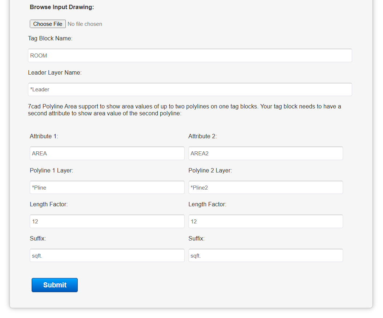Screen dimensions: 383x318
Task: Click the "Polyline 1 Layer:" label
Action: pos(52,170)
